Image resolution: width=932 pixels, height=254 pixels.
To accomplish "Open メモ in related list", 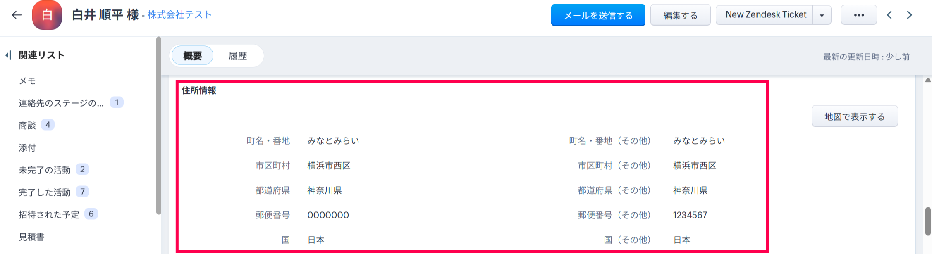I will click(x=27, y=81).
